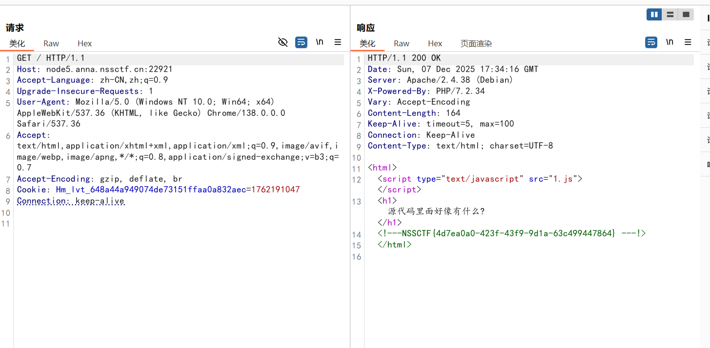
Task: Open the request panel hamburger menu
Action: [x=338, y=42]
